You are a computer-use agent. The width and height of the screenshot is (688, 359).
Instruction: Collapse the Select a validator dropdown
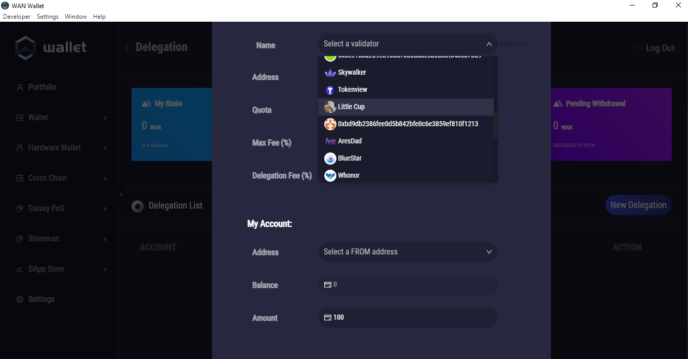point(489,44)
